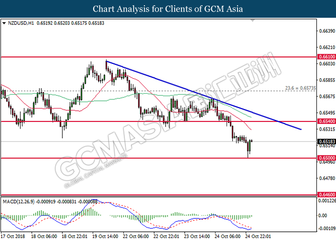The image size is (336, 240).
Task: Click the NZDUSD,H1 dropdown triangle
Action: (x=4, y=23)
